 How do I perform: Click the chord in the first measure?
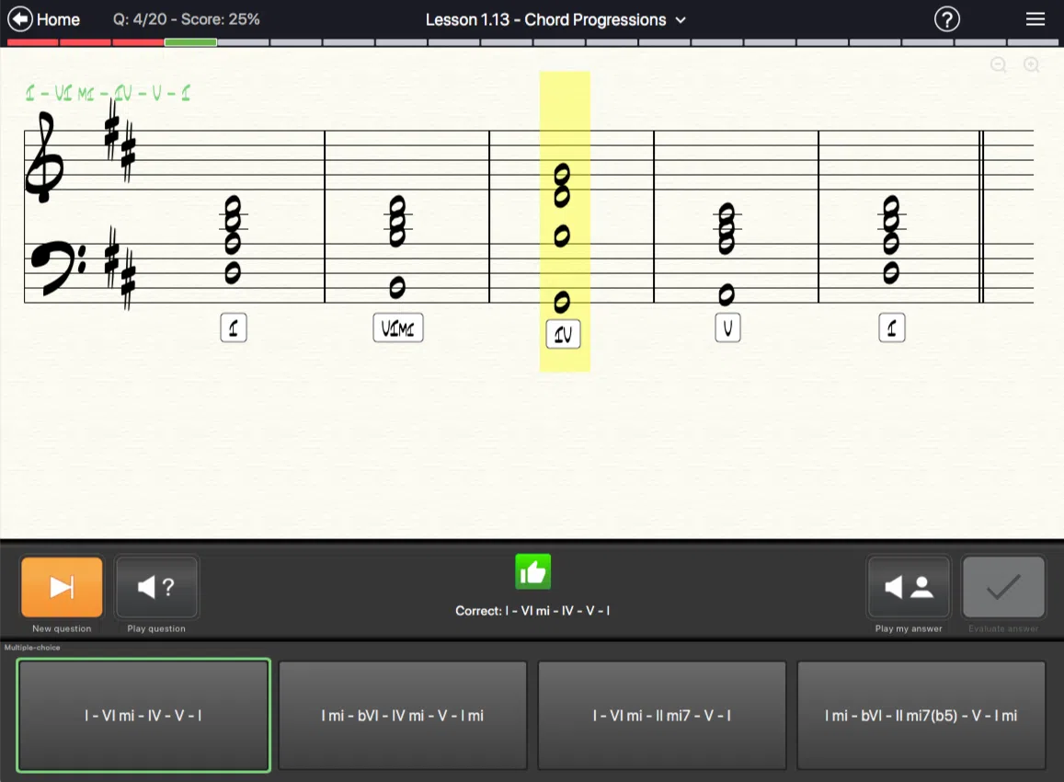coord(233,237)
